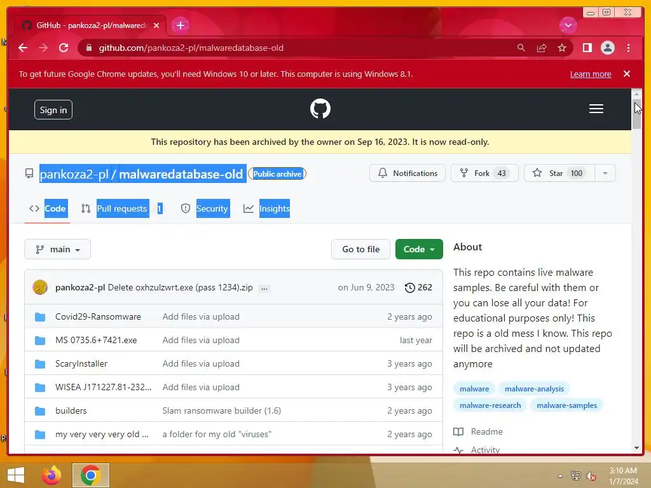This screenshot has height=488, width=651.
Task: Click the malwaredatabase-old repo name link
Action: coord(181,174)
